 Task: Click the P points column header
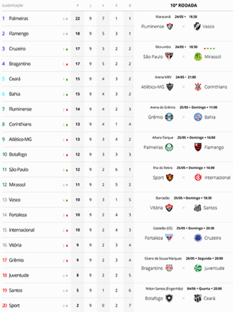[x=78, y=5]
